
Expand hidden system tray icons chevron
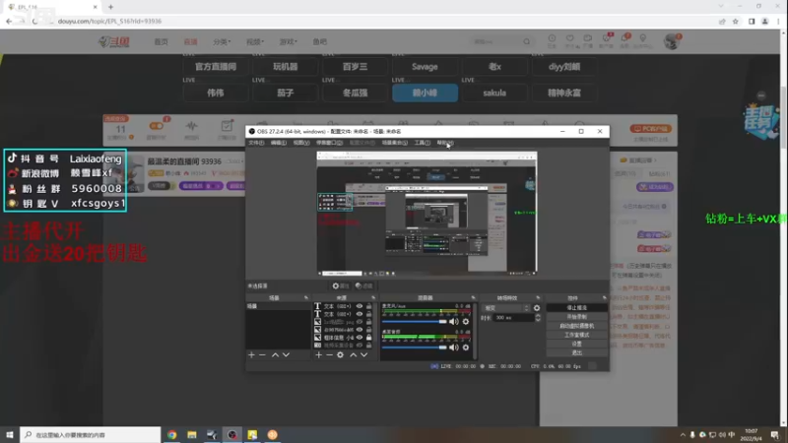(x=682, y=435)
